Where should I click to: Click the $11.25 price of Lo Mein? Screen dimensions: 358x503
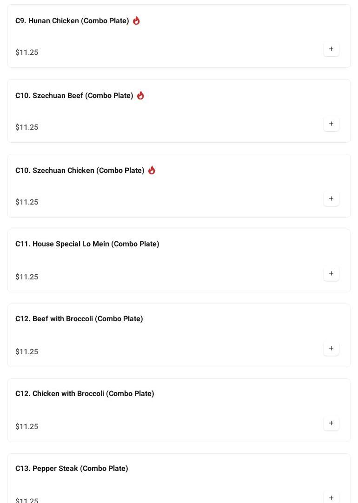coord(27,277)
